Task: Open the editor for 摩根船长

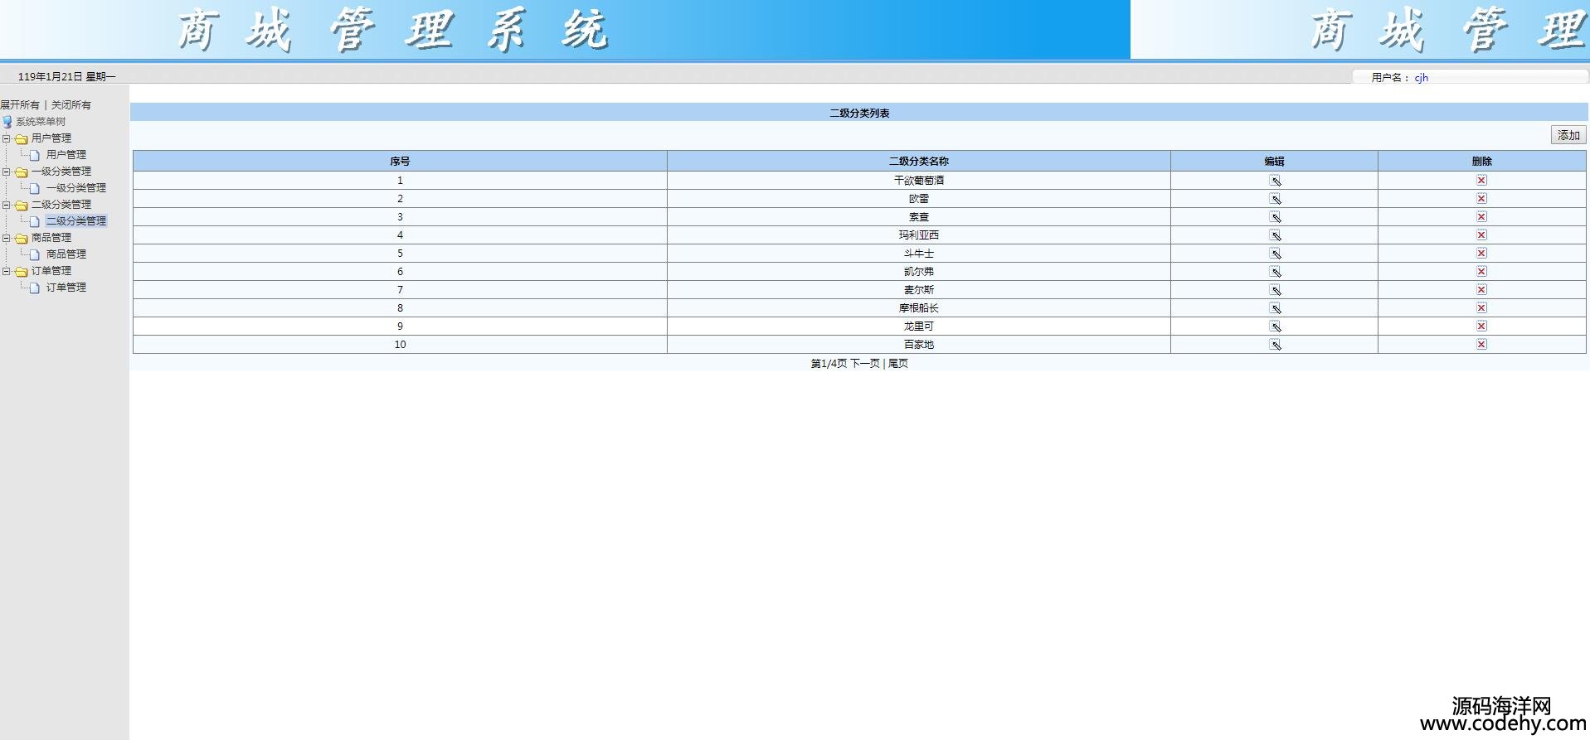Action: click(1275, 308)
